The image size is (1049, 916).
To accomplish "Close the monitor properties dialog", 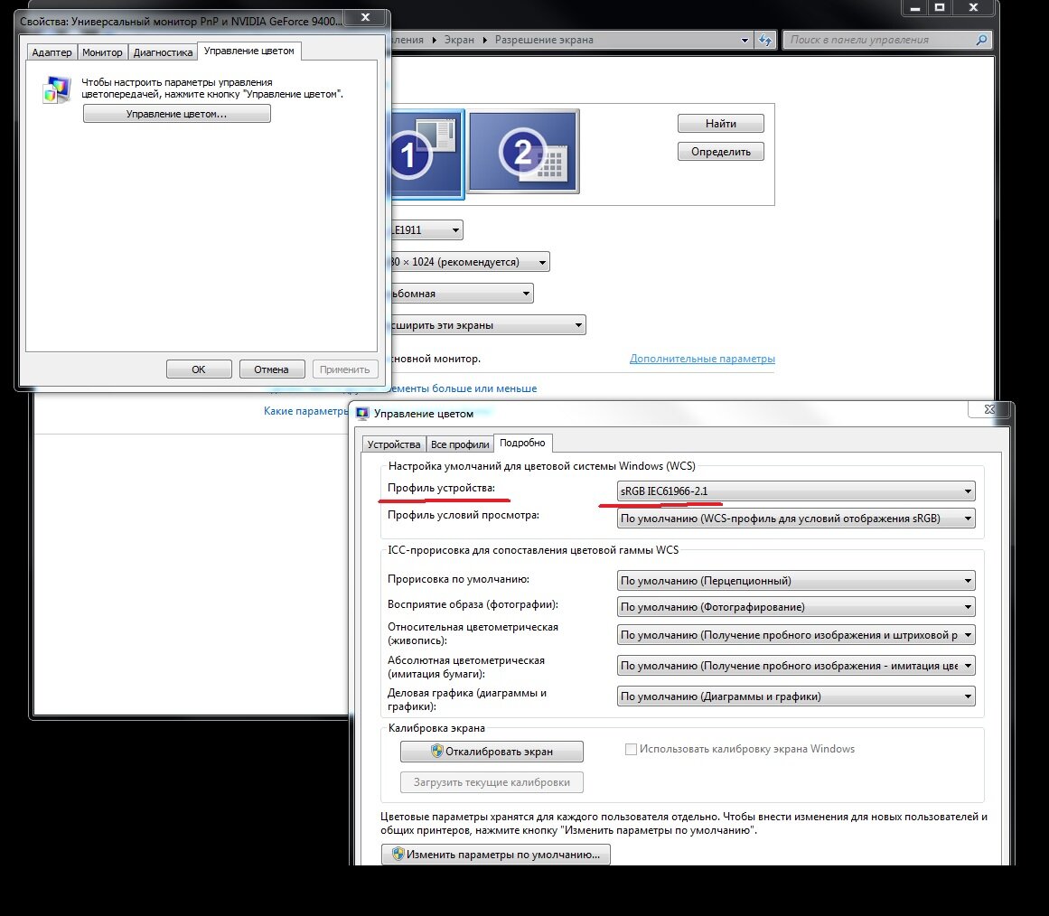I will pyautogui.click(x=365, y=17).
